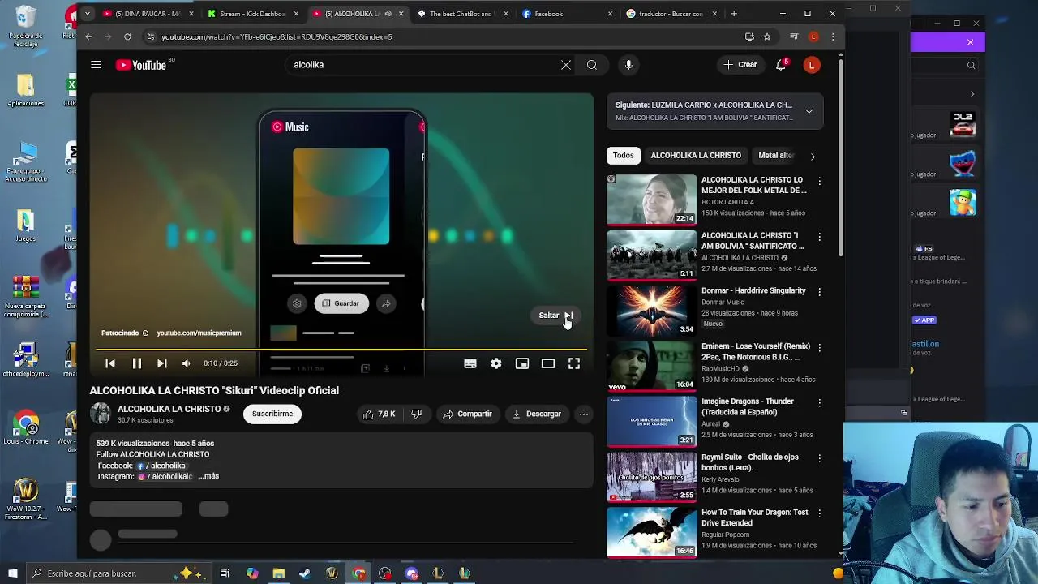The height and width of the screenshot is (584, 1038).
Task: Enable miniplayer mode
Action: [522, 363]
